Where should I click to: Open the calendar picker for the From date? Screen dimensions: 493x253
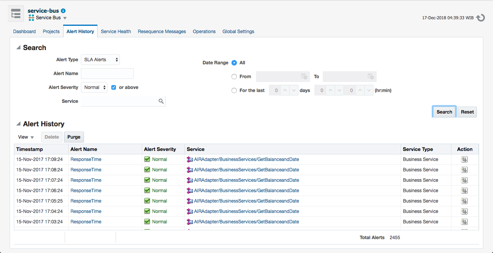(304, 76)
